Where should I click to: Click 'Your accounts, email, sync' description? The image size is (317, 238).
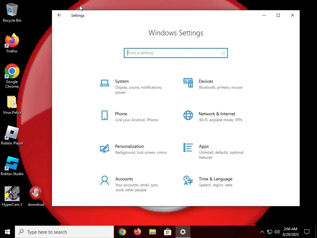click(137, 187)
